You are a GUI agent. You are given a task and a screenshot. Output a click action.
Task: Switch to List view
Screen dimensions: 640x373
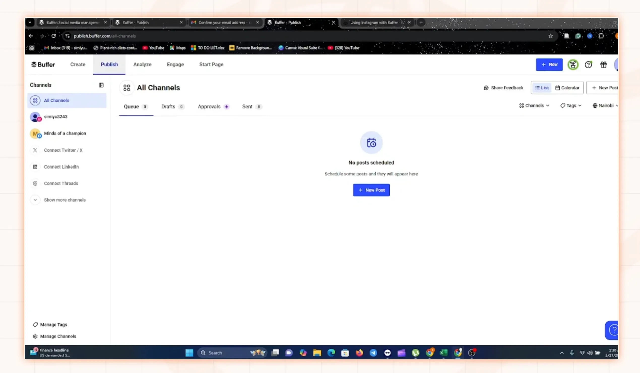(x=542, y=88)
